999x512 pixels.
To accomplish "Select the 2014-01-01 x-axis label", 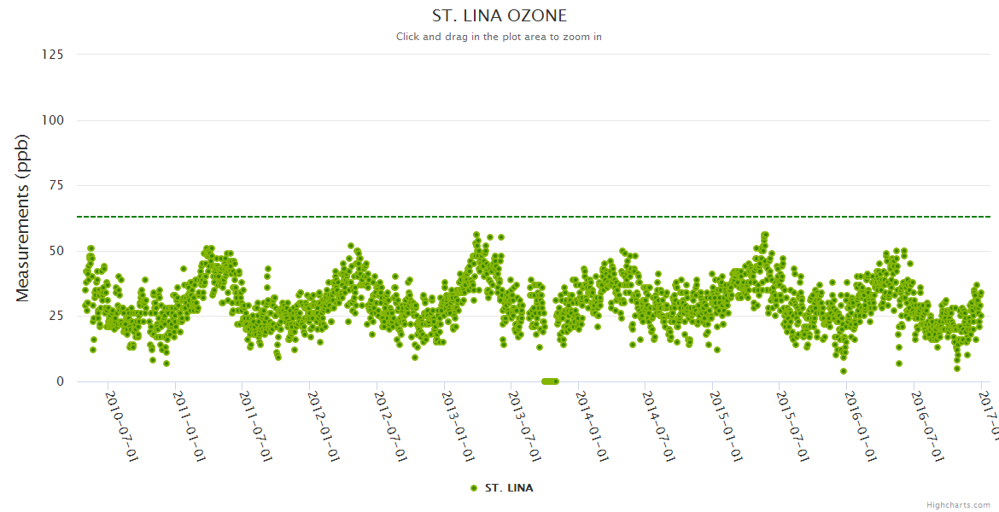I will (592, 414).
